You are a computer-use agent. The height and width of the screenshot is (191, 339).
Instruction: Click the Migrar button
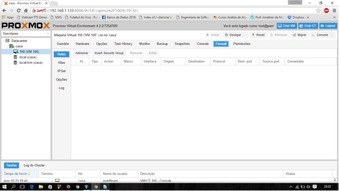click(299, 35)
